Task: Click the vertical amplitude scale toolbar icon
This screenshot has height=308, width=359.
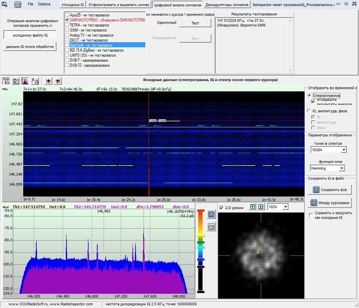Action: pyautogui.click(x=16, y=81)
